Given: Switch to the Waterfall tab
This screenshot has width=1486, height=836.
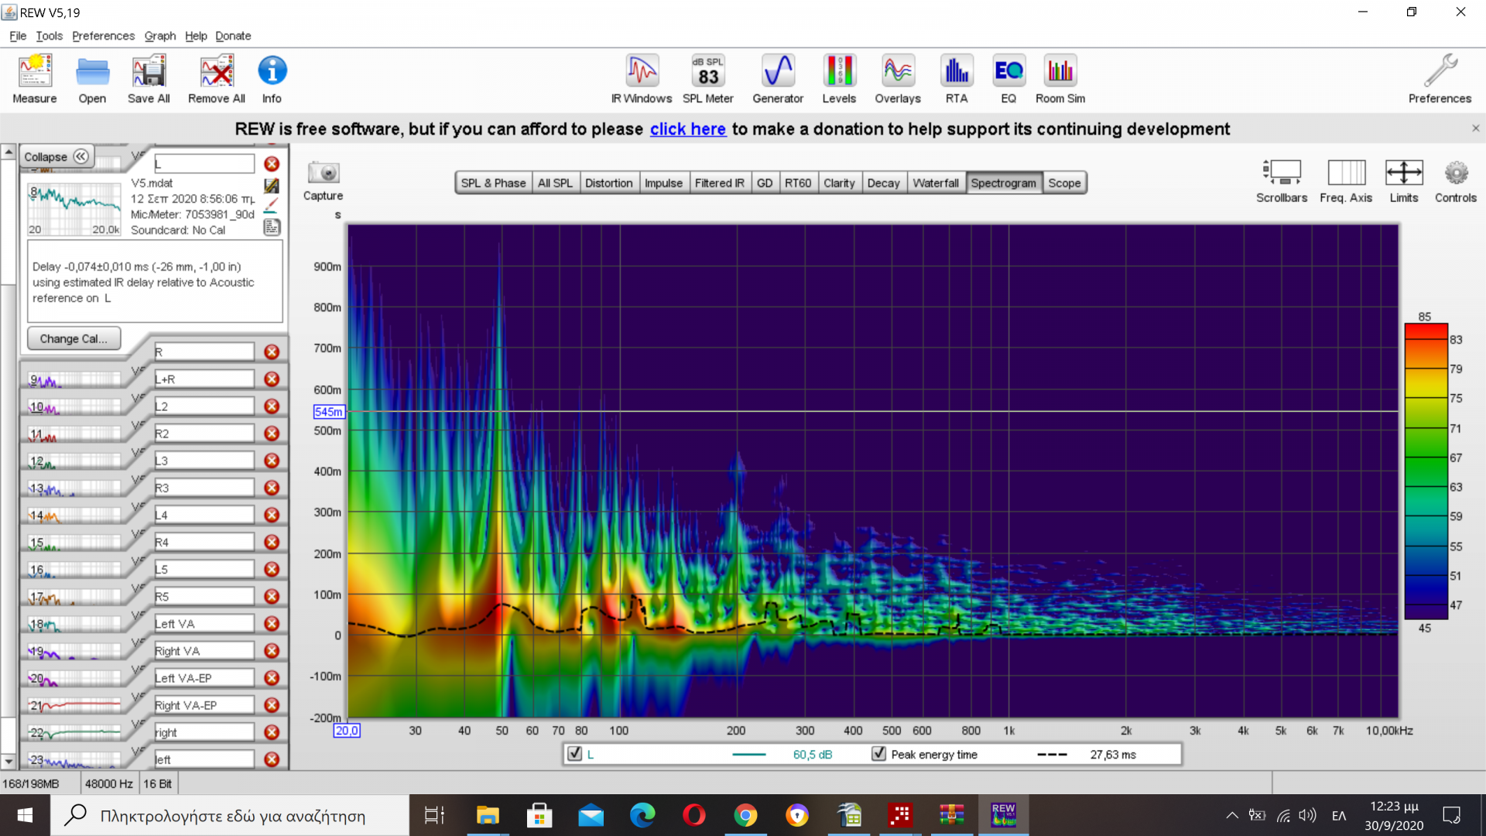Looking at the screenshot, I should point(936,183).
